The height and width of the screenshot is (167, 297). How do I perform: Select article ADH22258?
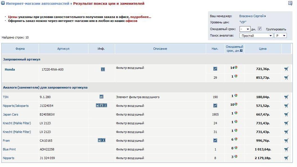[47, 149]
